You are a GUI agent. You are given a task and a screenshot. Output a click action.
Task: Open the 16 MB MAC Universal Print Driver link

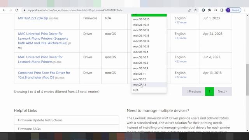(x=40, y=59)
